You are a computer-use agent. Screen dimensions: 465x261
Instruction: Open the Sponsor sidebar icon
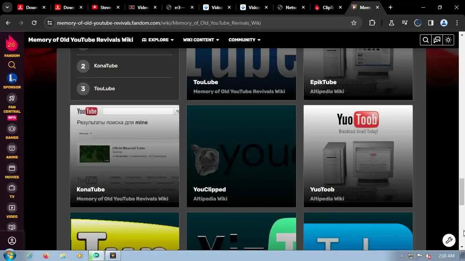pos(12,78)
